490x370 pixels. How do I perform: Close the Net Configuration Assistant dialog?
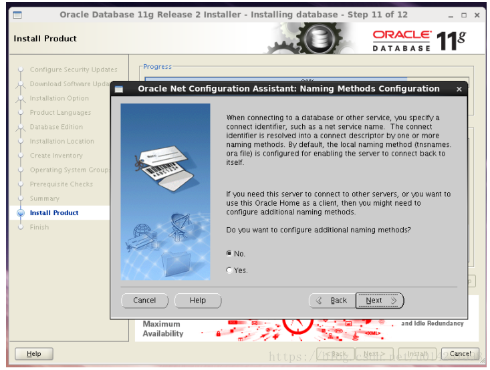[x=459, y=89]
